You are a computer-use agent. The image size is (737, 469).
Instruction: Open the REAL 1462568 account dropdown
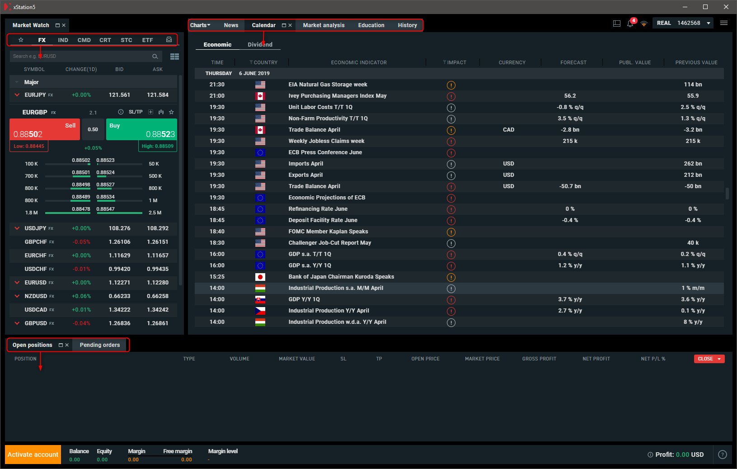pos(683,23)
